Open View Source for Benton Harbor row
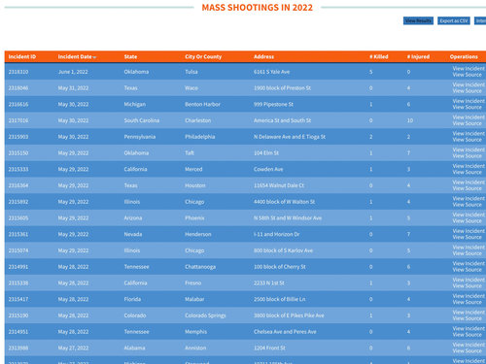The width and height of the screenshot is (486, 364). (x=467, y=107)
